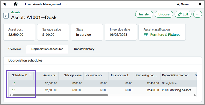Click the Edit button with the pencil

coord(183,14)
